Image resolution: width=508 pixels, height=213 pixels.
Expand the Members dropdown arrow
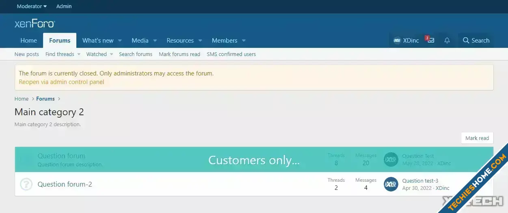click(x=244, y=41)
